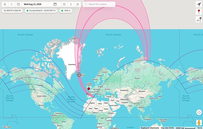
Task: Click the coordinates chip 42.5990°N 5.5682°W
Action: 12,11
